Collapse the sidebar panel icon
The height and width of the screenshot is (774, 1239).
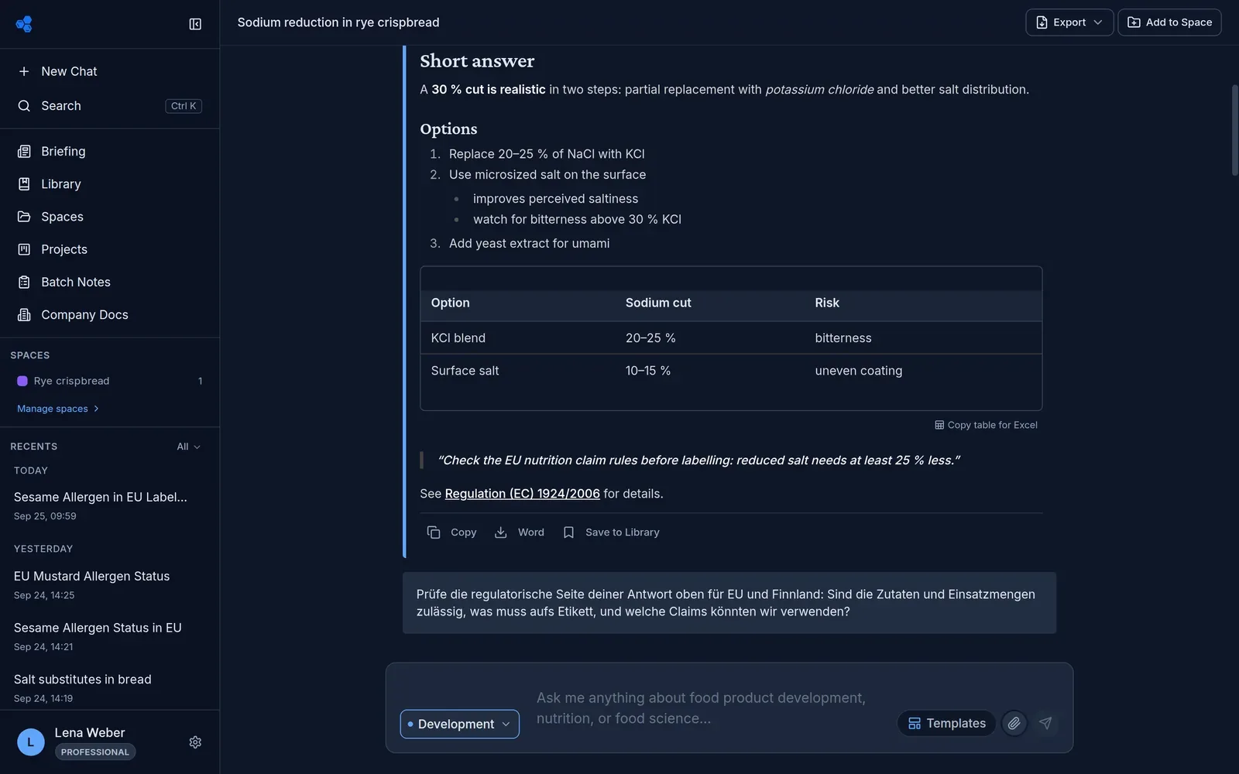point(195,24)
